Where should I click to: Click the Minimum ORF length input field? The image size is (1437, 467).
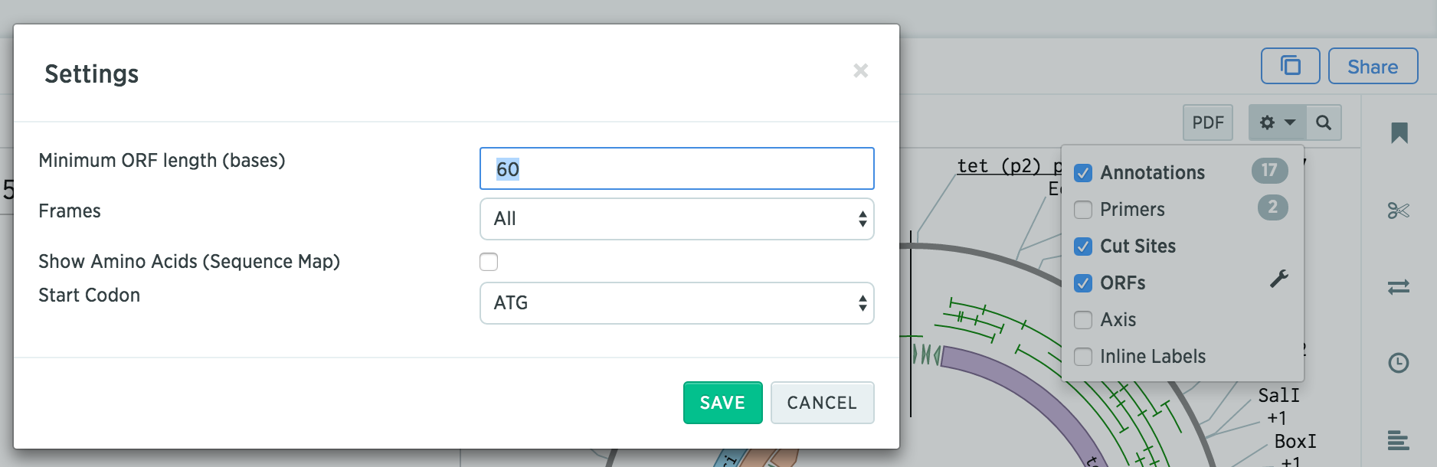coord(677,168)
